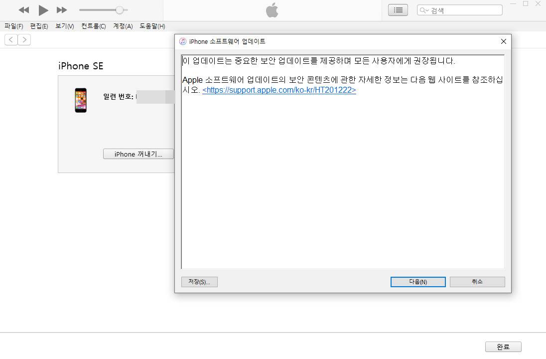Viewport: 546px width, 359px height.
Task: Close the iTunes main window
Action: pos(538,4)
